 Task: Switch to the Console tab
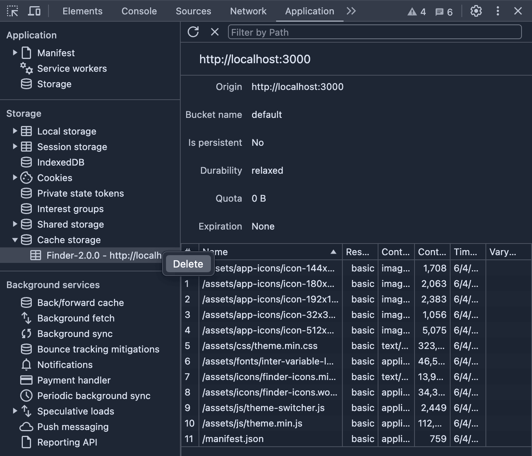[x=139, y=11]
